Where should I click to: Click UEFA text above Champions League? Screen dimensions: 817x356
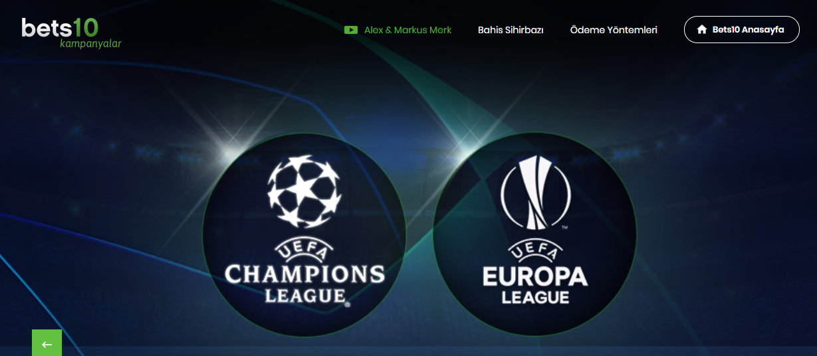tap(304, 251)
